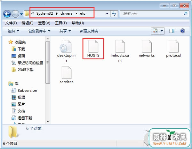
Task: Click the navigation pane scroll down arrow
Action: coord(48,122)
